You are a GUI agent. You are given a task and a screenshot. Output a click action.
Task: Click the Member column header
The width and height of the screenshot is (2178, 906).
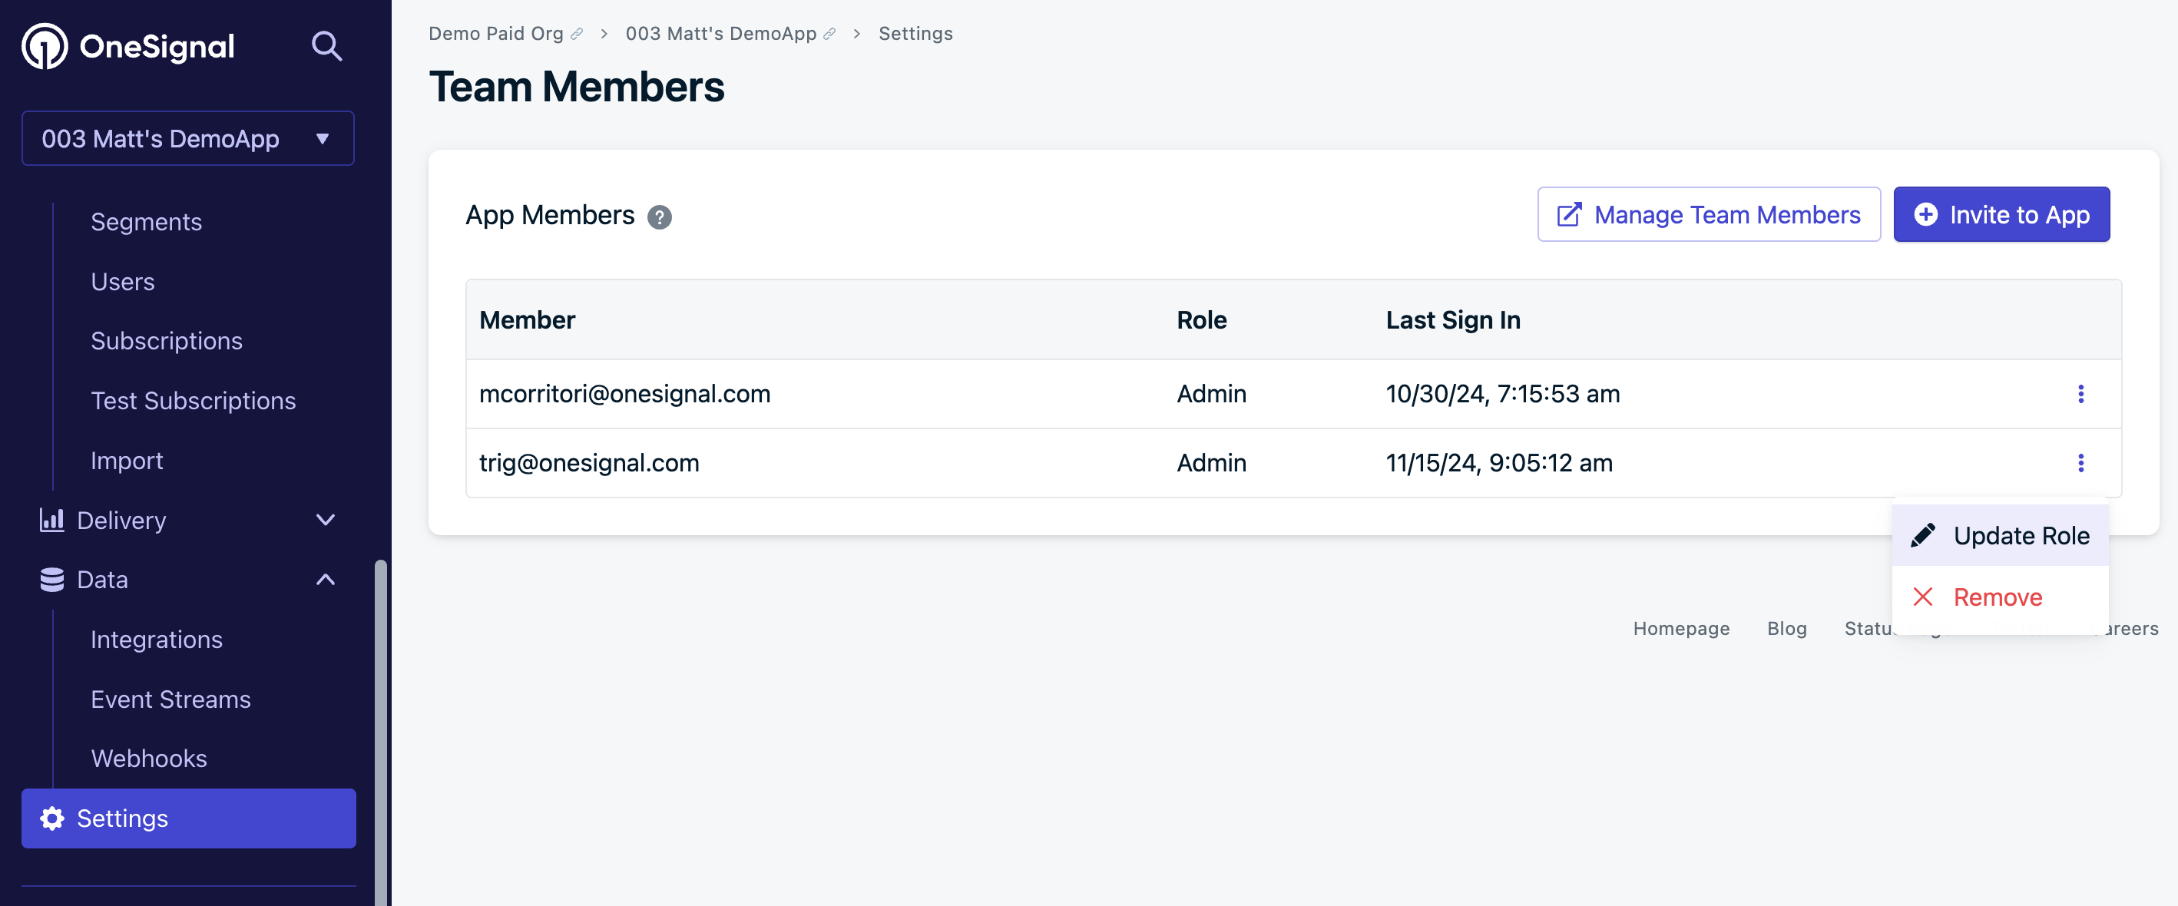(527, 320)
